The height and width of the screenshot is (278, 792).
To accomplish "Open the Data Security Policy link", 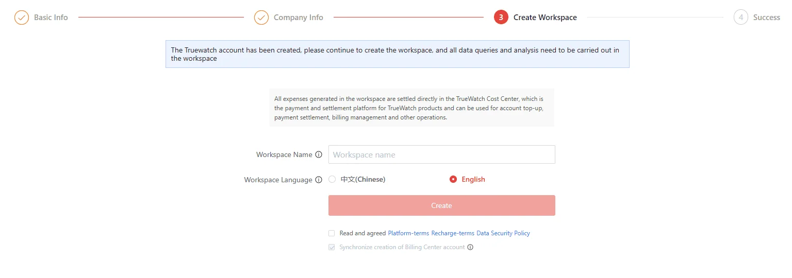I will click(503, 233).
